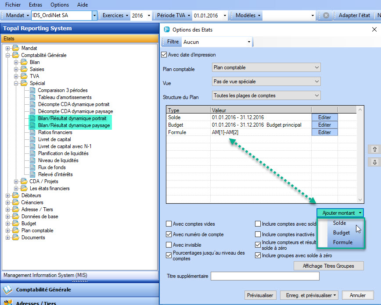381x305 pixels.
Task: Open the Structure du Plan dropdown
Action: (266, 96)
